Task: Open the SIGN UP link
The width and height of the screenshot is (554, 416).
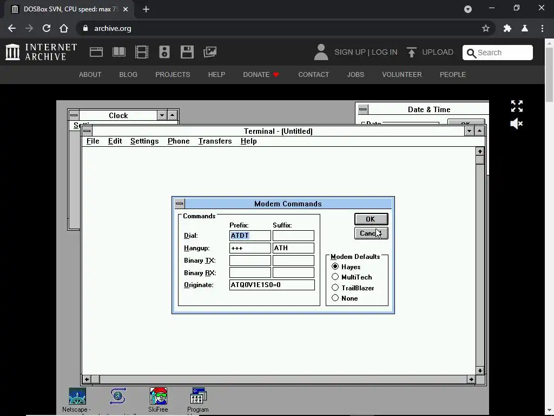Action: coord(350,52)
